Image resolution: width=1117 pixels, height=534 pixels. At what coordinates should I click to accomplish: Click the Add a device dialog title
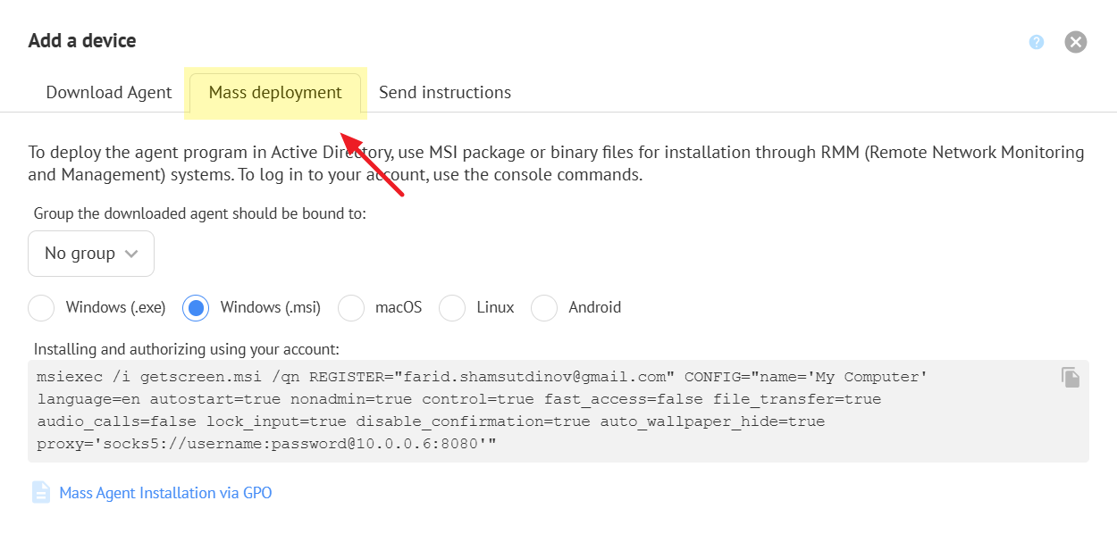[82, 41]
